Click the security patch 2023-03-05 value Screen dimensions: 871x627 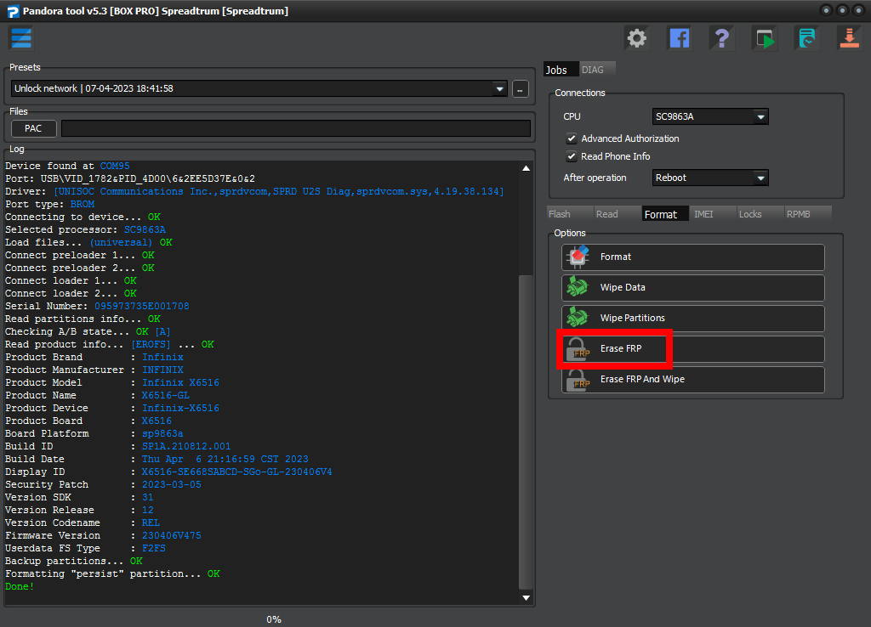171,485
